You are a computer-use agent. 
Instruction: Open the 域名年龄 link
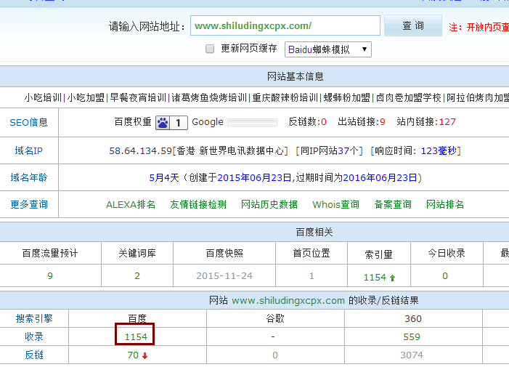tap(29, 177)
